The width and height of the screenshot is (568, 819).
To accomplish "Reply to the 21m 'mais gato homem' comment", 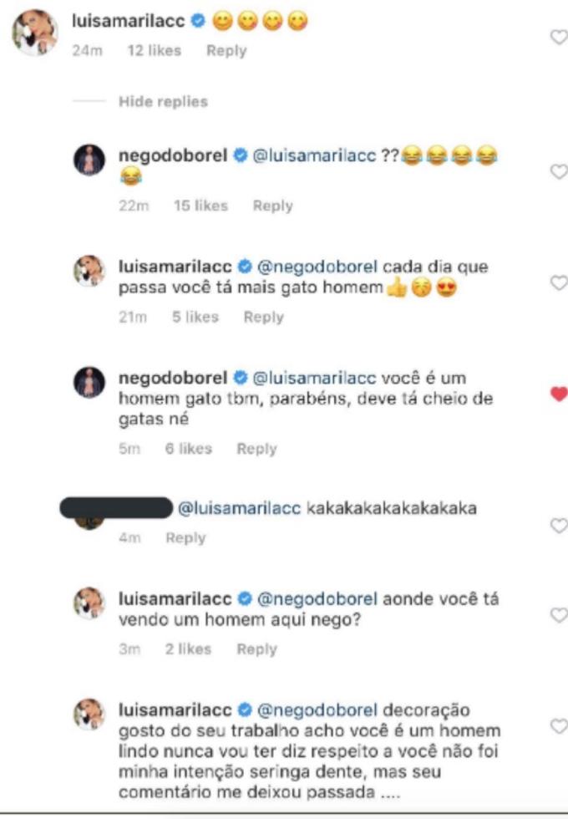I will pos(263,317).
